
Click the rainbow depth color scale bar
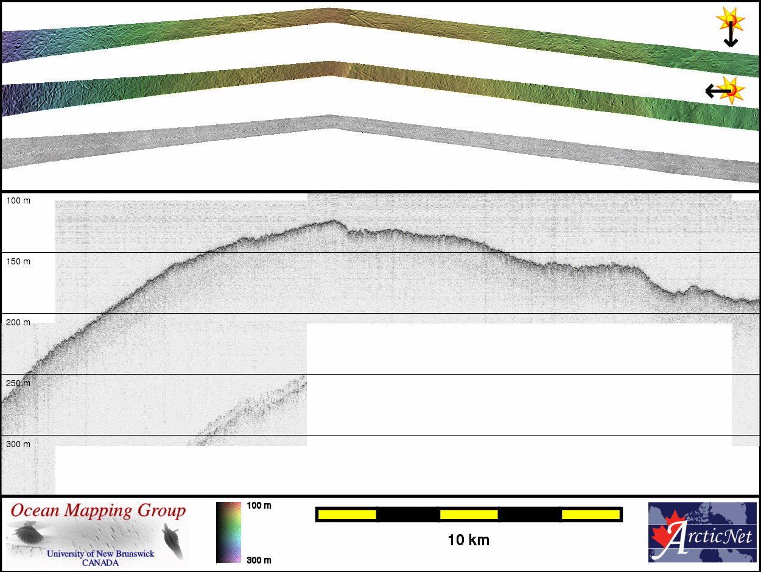pyautogui.click(x=228, y=532)
